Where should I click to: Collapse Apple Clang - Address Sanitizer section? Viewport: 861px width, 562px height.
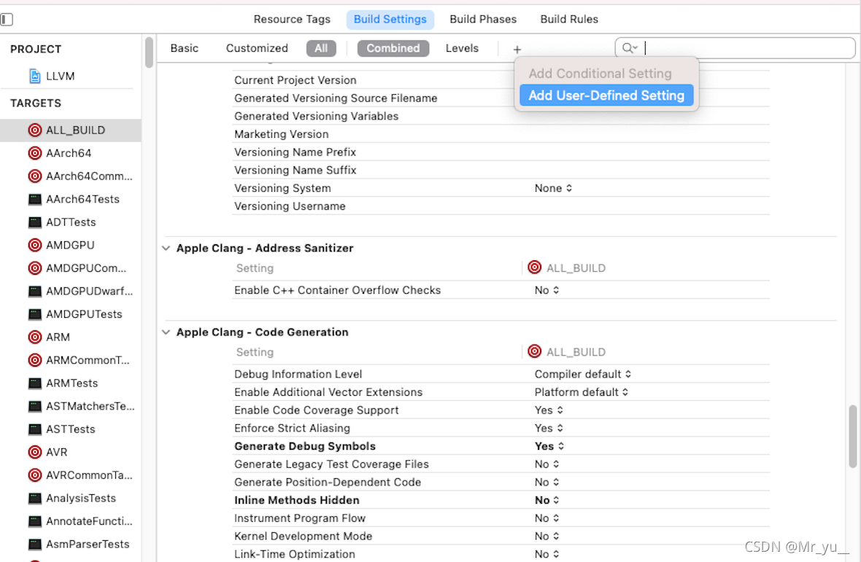coord(166,249)
